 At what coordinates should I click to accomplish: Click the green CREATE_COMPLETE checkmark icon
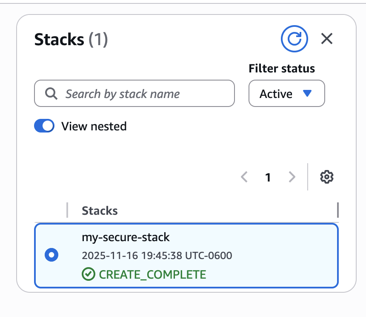pos(88,274)
